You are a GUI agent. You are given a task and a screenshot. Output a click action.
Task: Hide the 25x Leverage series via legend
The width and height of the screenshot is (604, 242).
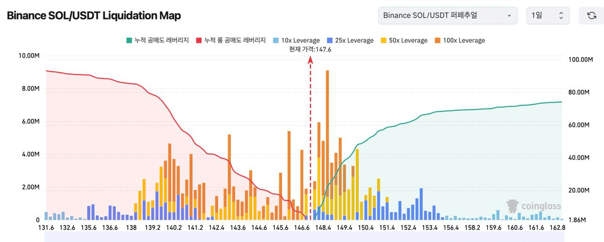click(350, 41)
